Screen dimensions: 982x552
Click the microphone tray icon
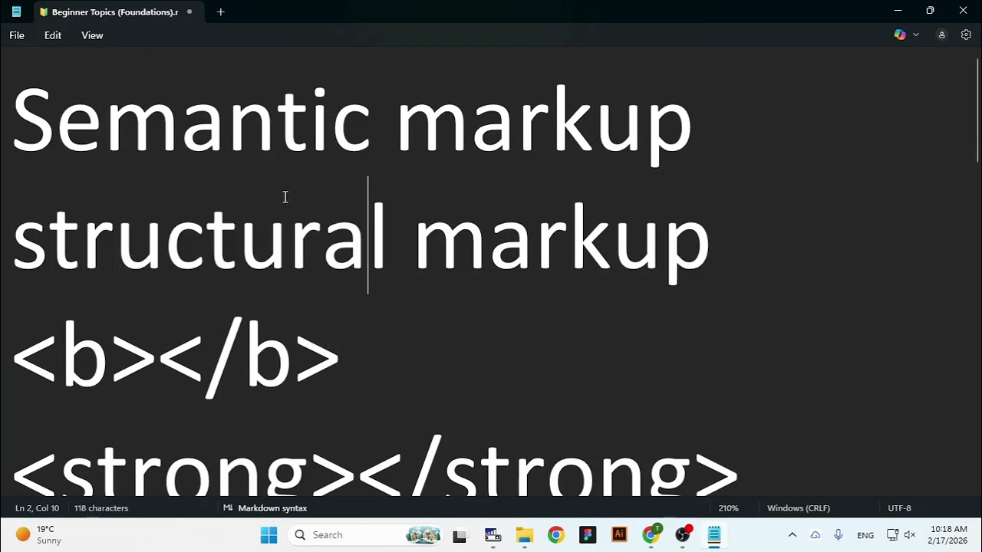click(x=839, y=535)
